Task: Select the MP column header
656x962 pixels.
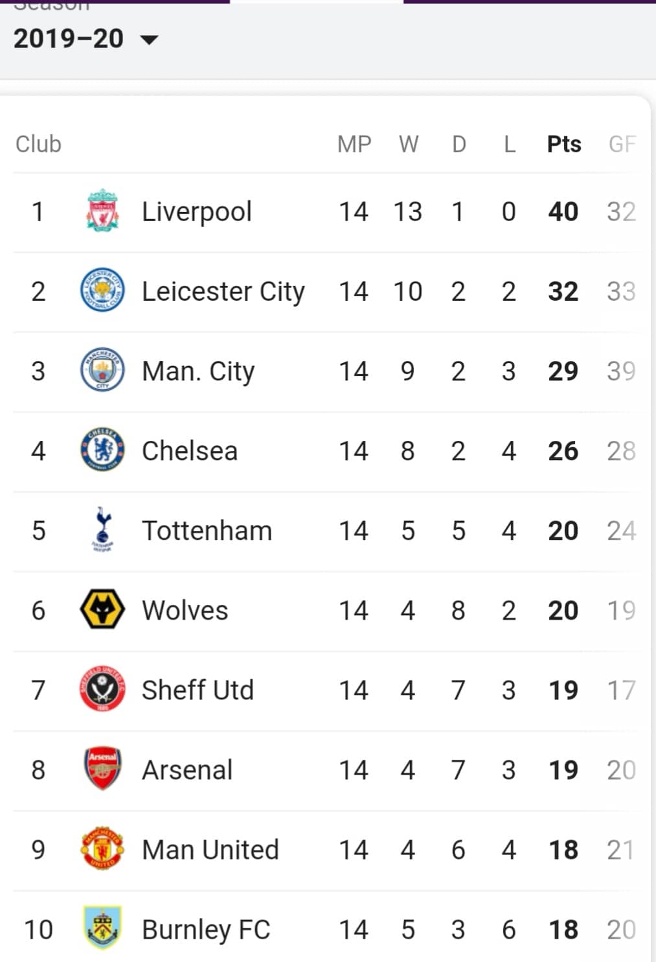Action: 354,144
